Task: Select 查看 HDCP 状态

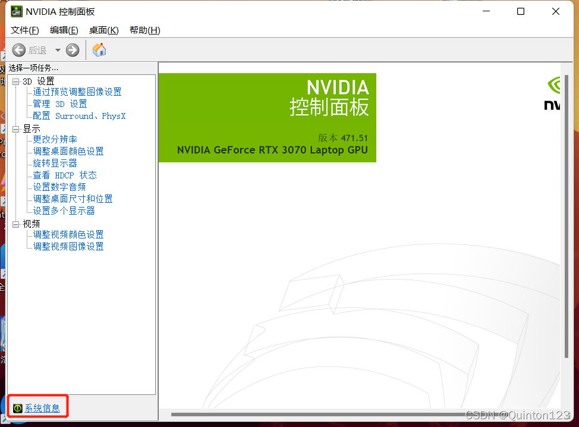Action: click(x=65, y=175)
